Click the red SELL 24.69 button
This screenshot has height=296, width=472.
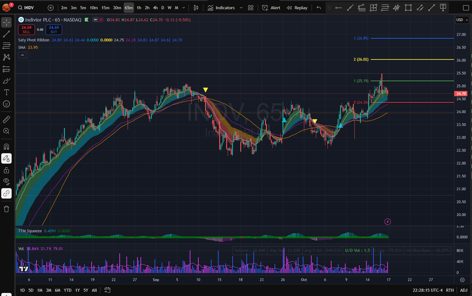pos(26,30)
